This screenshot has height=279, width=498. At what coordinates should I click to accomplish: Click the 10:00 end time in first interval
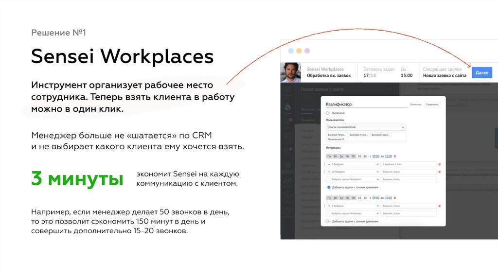pyautogui.click(x=389, y=156)
